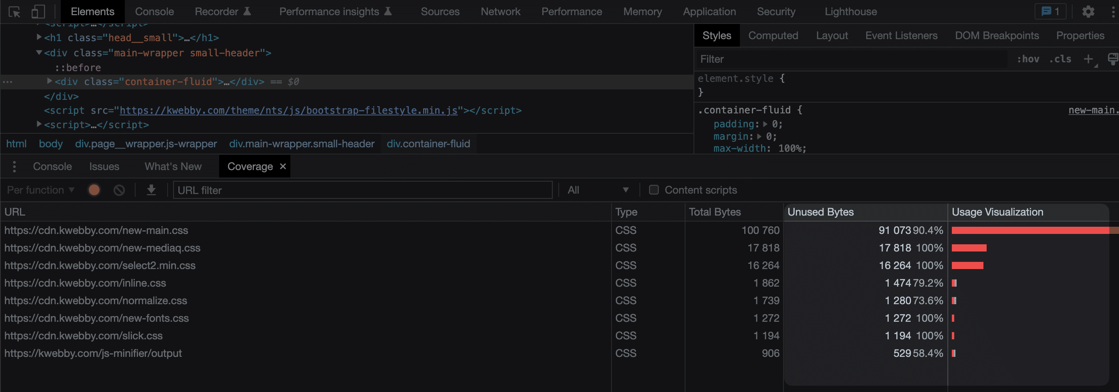Select html in the breadcrumb
1119x392 pixels.
coord(16,144)
